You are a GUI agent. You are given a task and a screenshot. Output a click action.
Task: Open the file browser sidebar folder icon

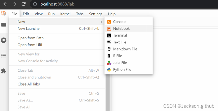(x=4, y=24)
